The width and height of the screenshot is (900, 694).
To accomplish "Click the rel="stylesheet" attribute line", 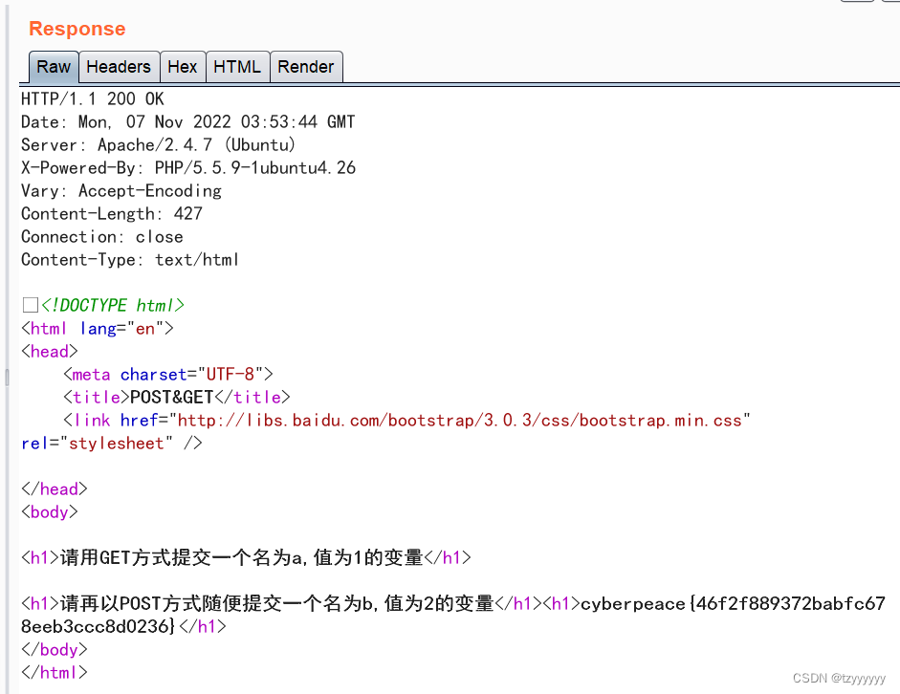I will [x=112, y=444].
